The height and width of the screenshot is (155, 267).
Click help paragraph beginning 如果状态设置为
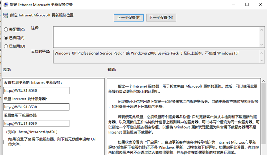[184, 147]
